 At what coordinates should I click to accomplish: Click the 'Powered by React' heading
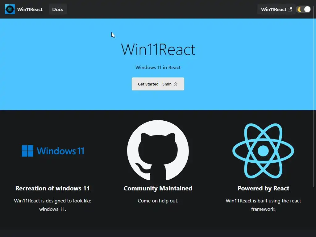(x=263, y=188)
